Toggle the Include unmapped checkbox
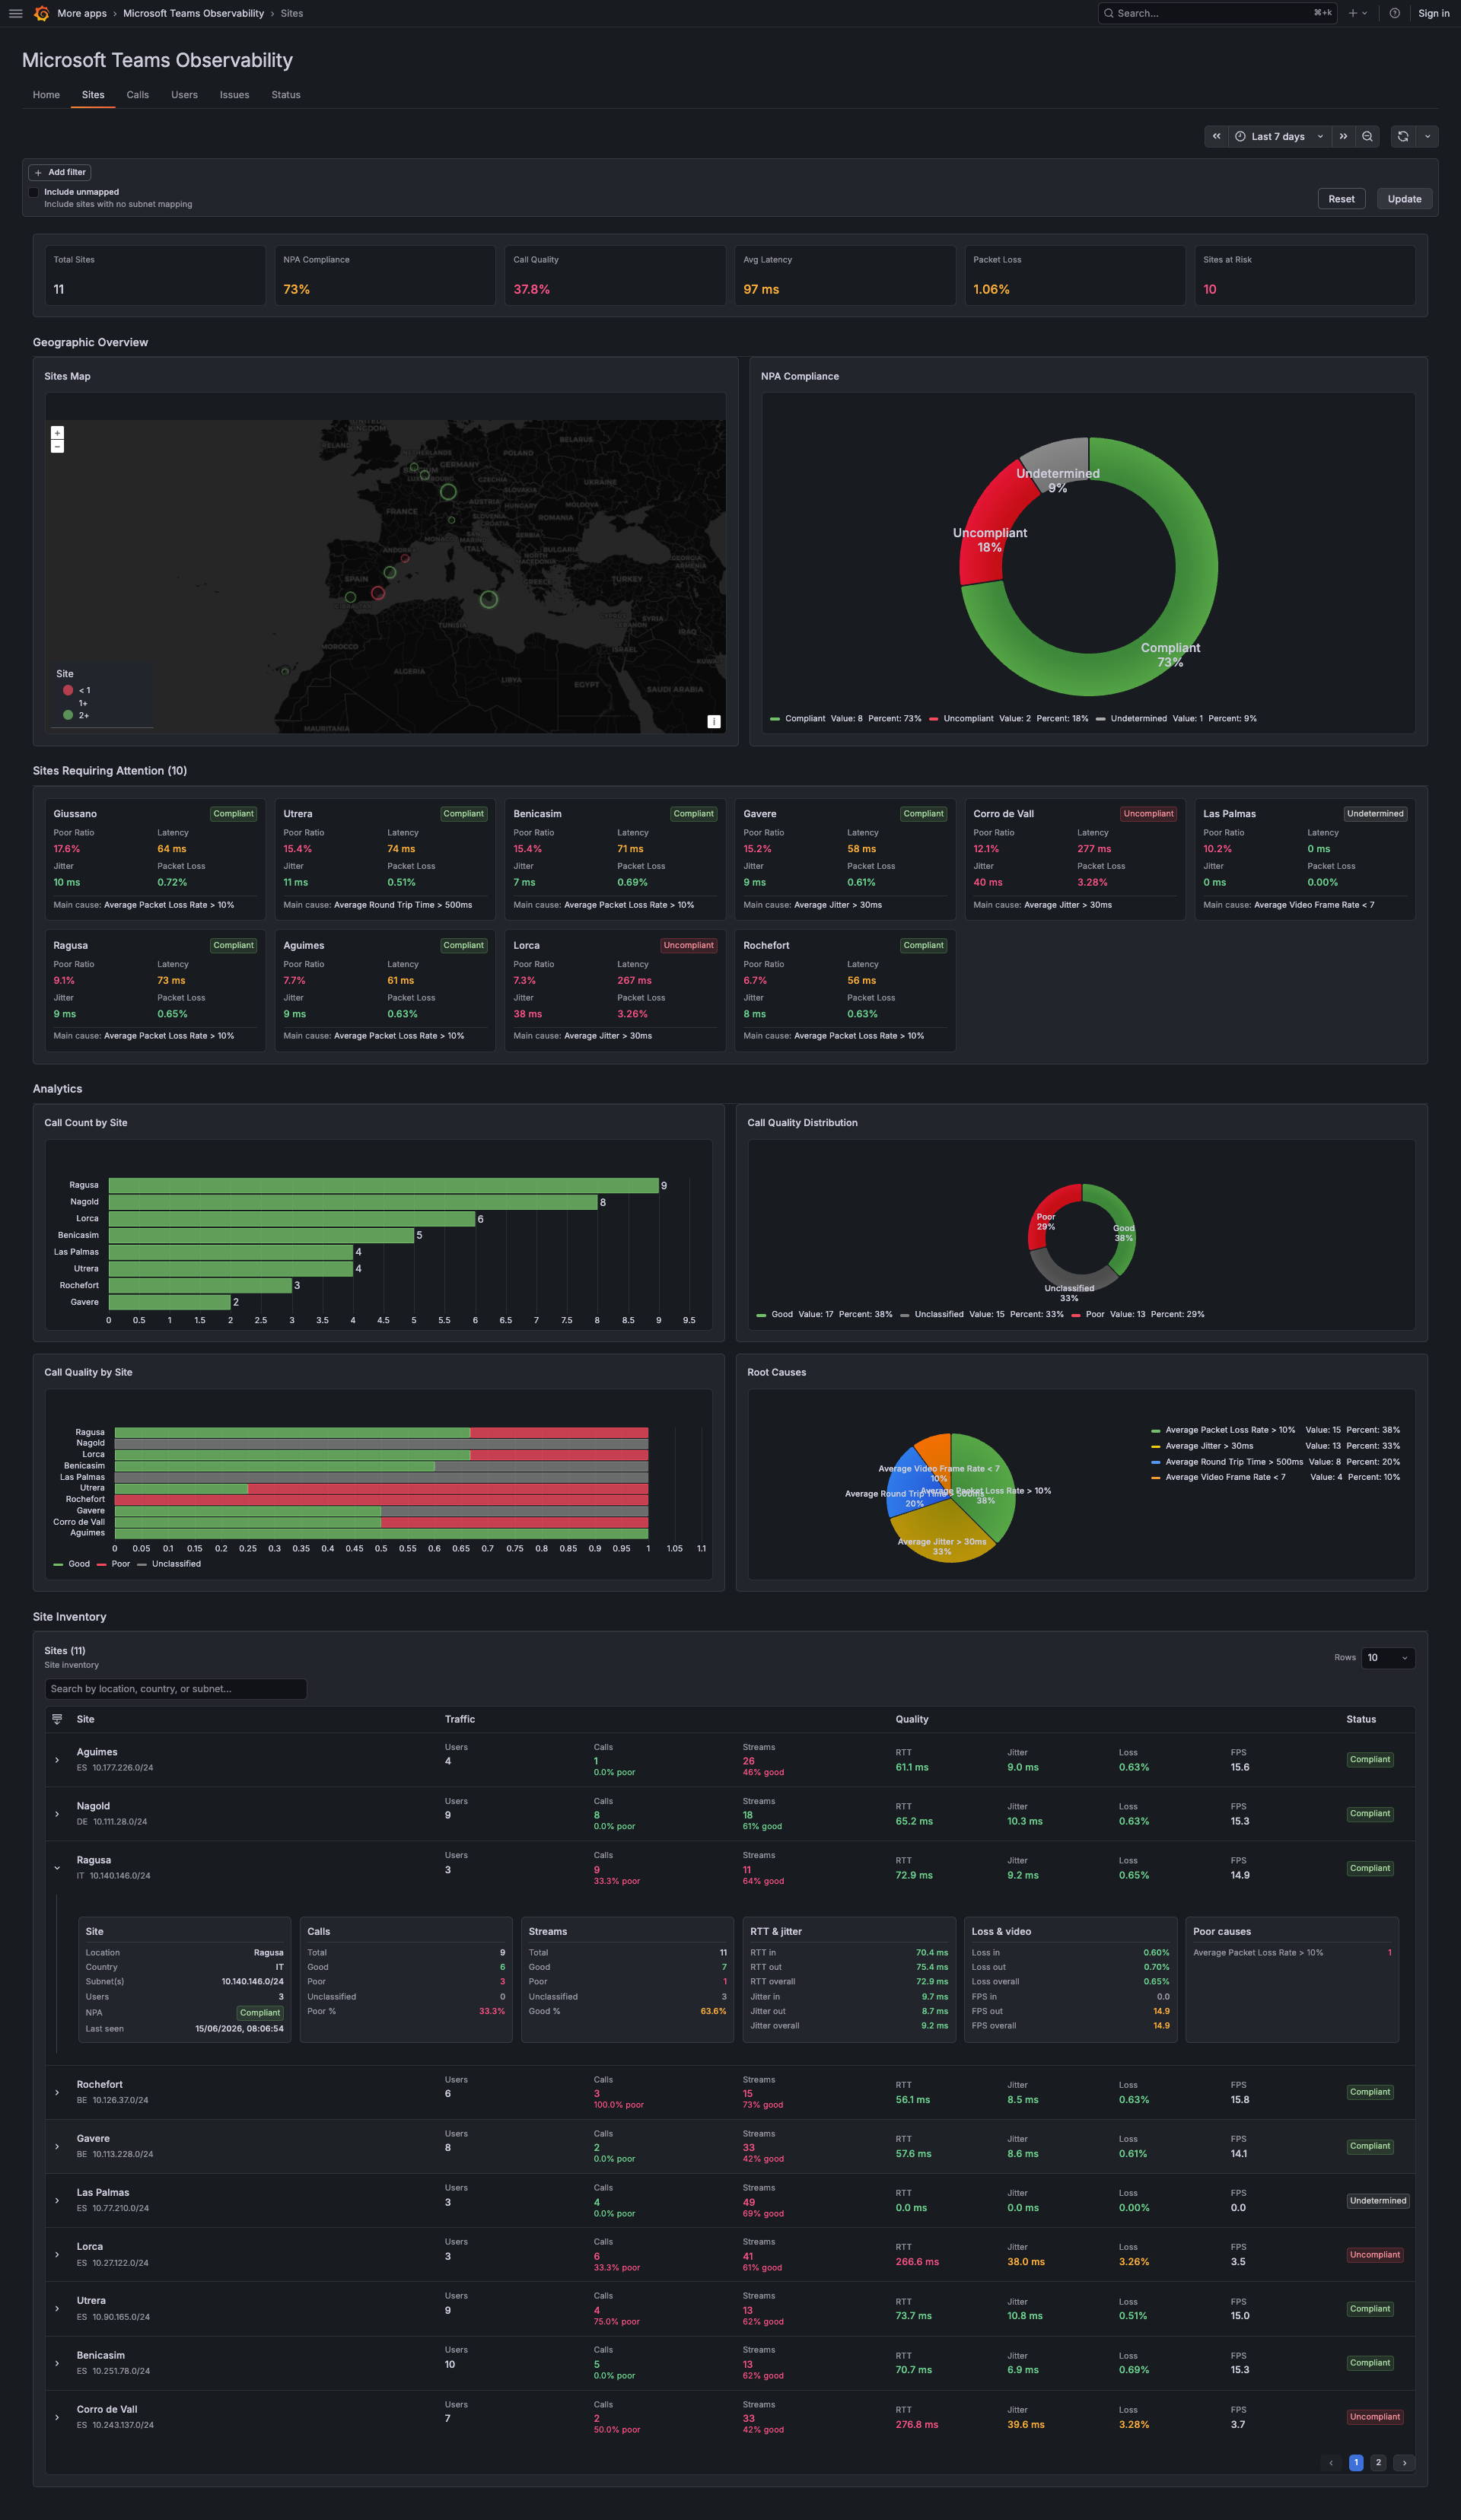 (33, 192)
